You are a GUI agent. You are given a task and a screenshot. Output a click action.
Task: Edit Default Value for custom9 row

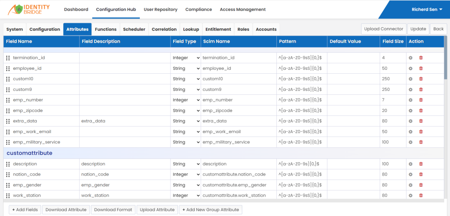(353, 90)
